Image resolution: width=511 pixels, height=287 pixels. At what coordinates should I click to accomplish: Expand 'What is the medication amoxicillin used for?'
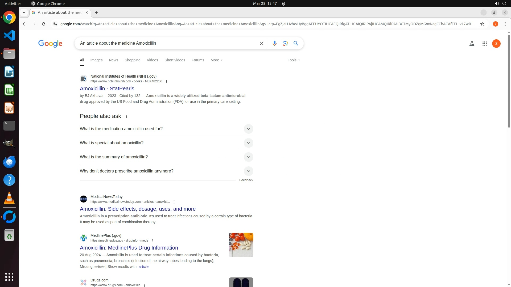pos(248,129)
